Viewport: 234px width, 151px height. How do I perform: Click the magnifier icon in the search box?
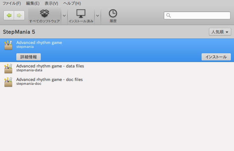(x=169, y=15)
